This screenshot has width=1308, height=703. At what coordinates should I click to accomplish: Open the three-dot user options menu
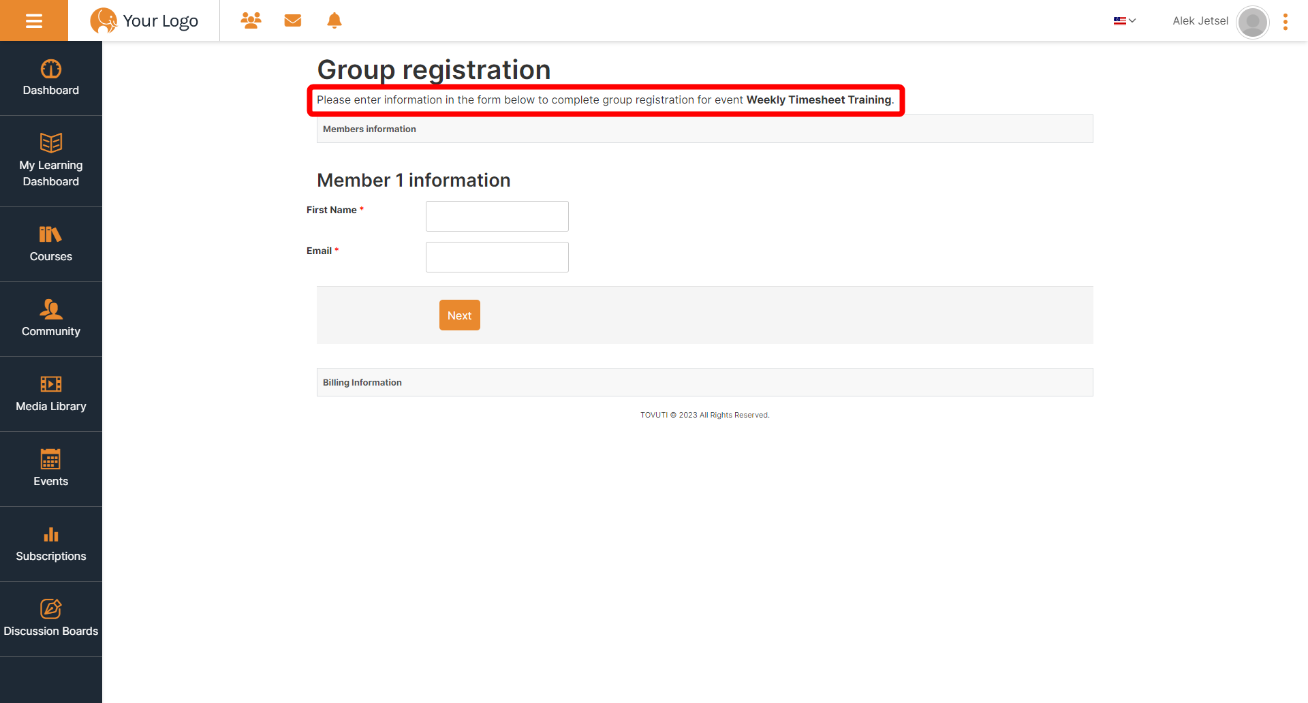[1286, 22]
